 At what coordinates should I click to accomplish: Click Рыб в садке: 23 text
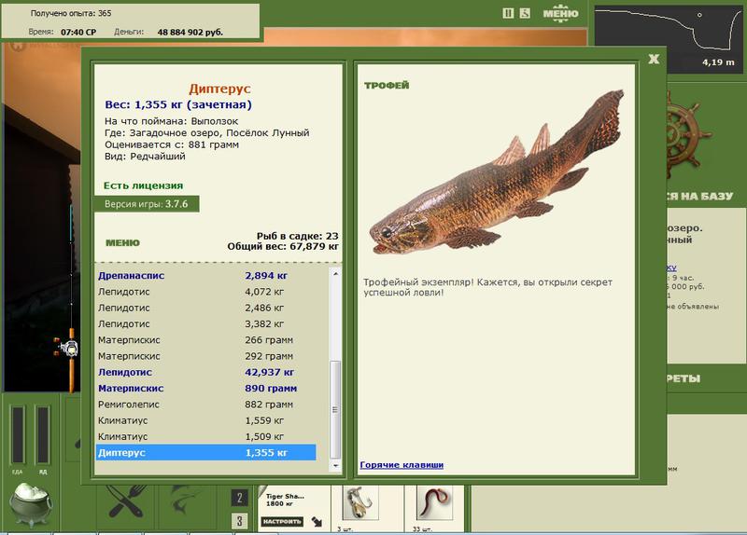click(x=297, y=236)
